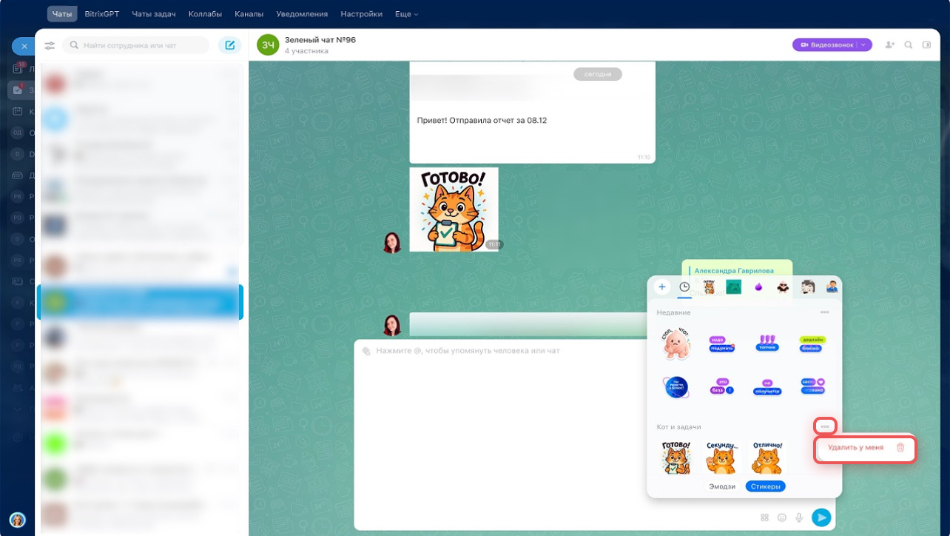This screenshot has width=950, height=536.
Task: Send the blue planet sticker
Action: tap(676, 387)
